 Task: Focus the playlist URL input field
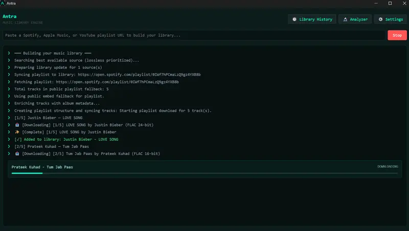click(x=194, y=35)
